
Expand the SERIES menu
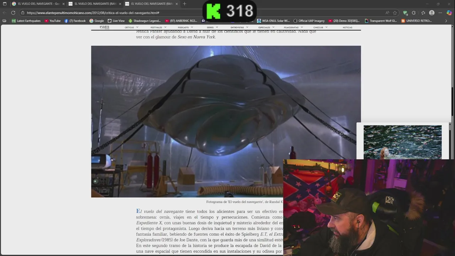(x=213, y=27)
